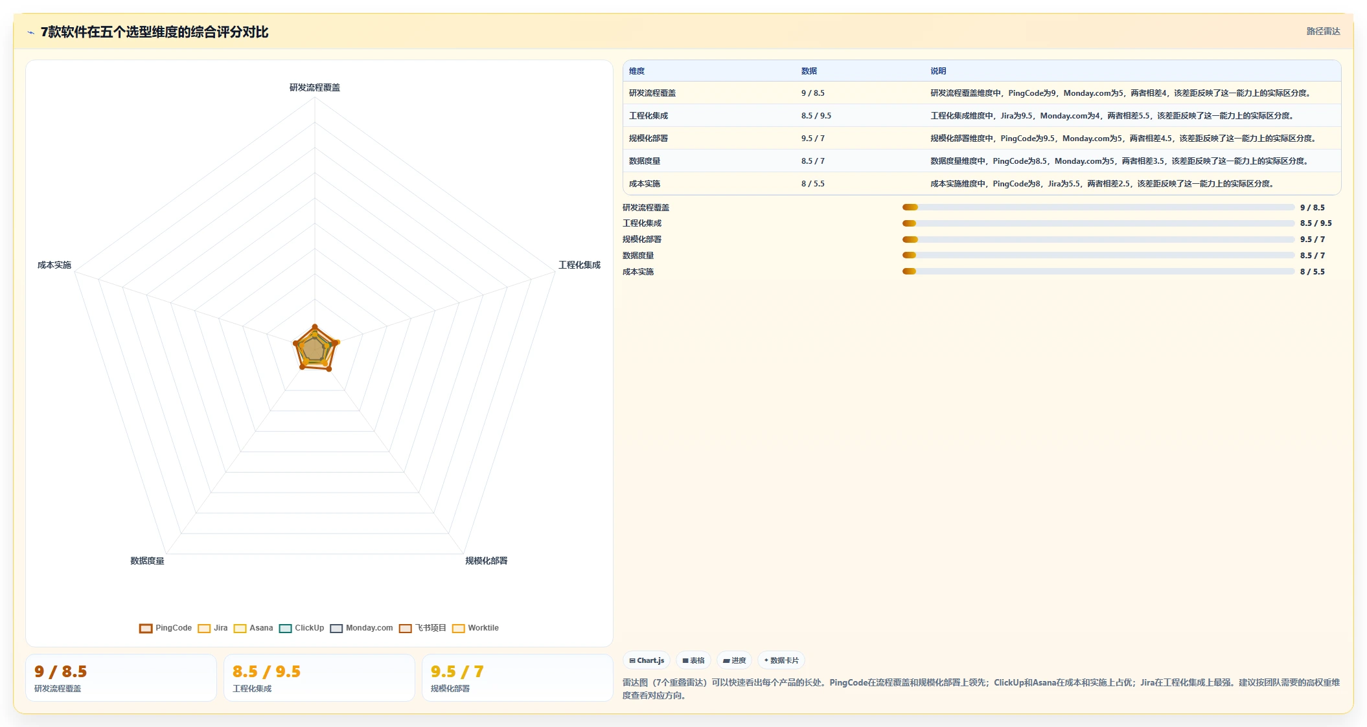Click the 数据度量 radar axis label
This screenshot has height=727, width=1367.
pyautogui.click(x=147, y=561)
